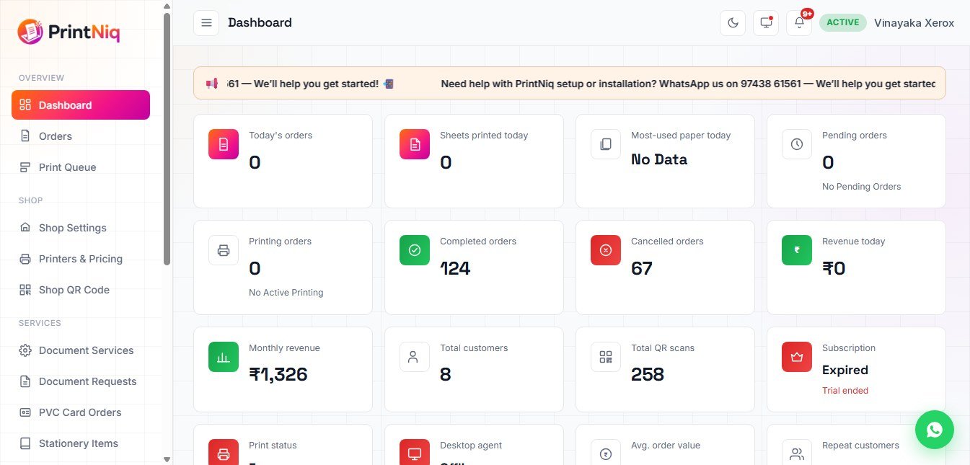This screenshot has width=970, height=465.
Task: Click the Subscription Expired text
Action: click(845, 370)
